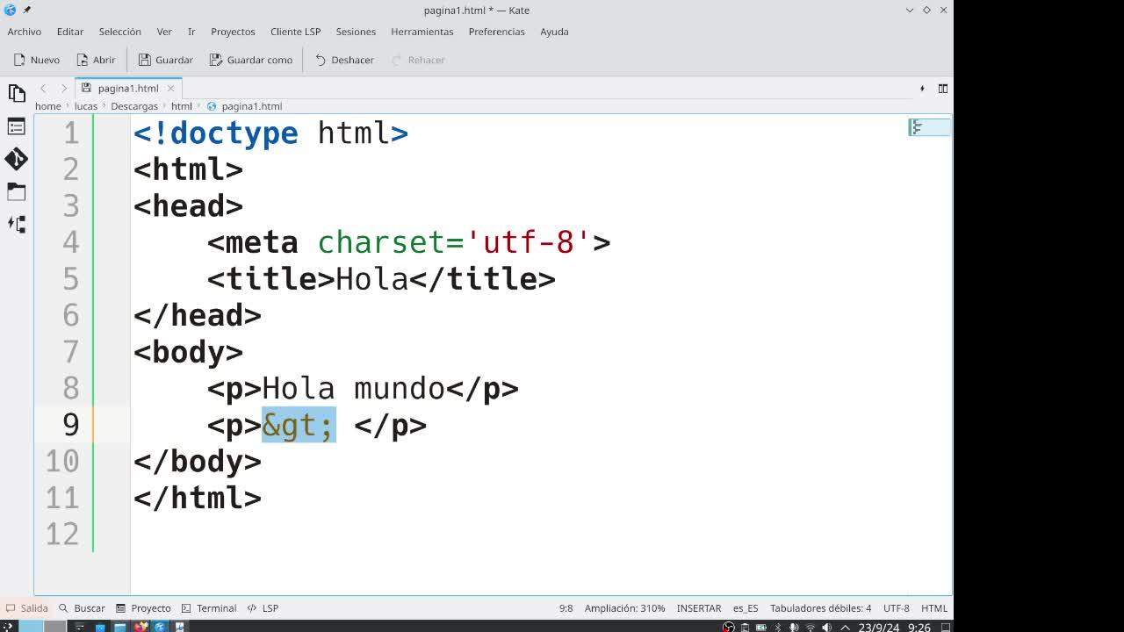
Task: Click the zoom level 'Ampliación: 310%'
Action: click(624, 608)
